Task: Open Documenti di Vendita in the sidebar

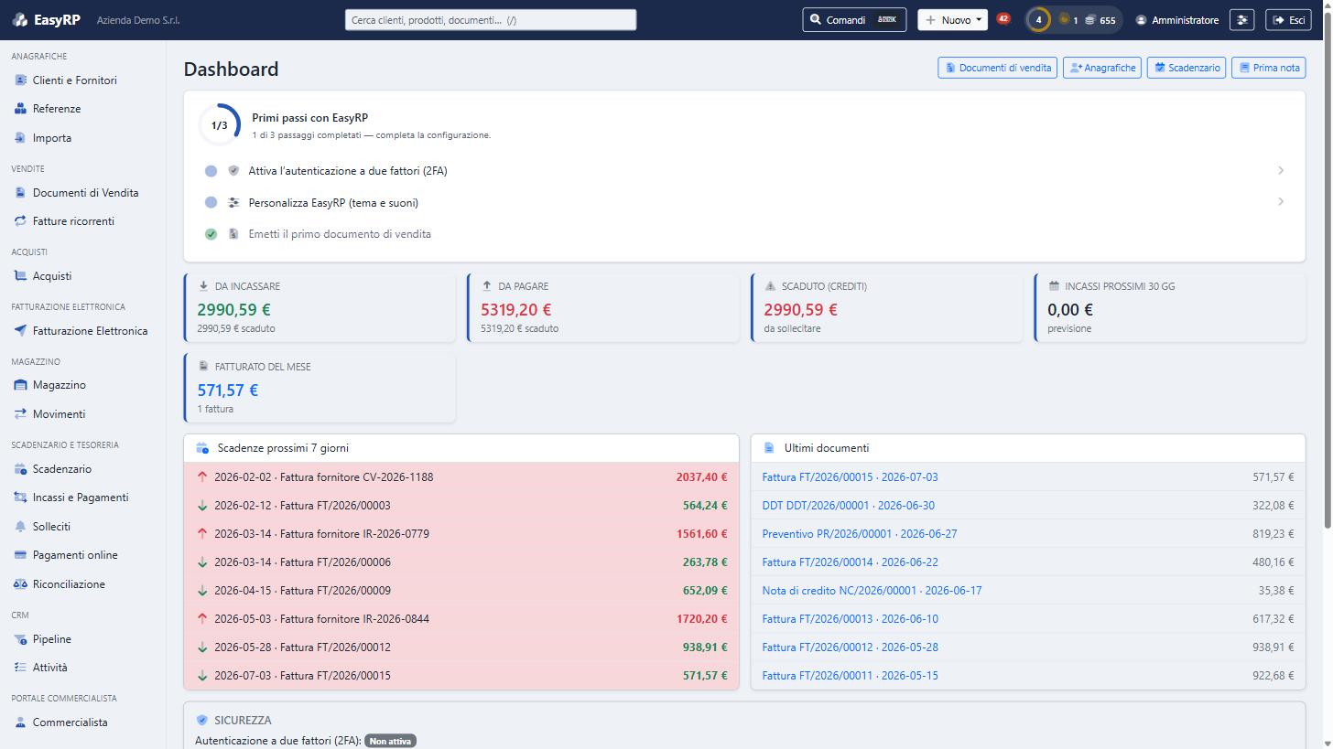Action: point(85,193)
